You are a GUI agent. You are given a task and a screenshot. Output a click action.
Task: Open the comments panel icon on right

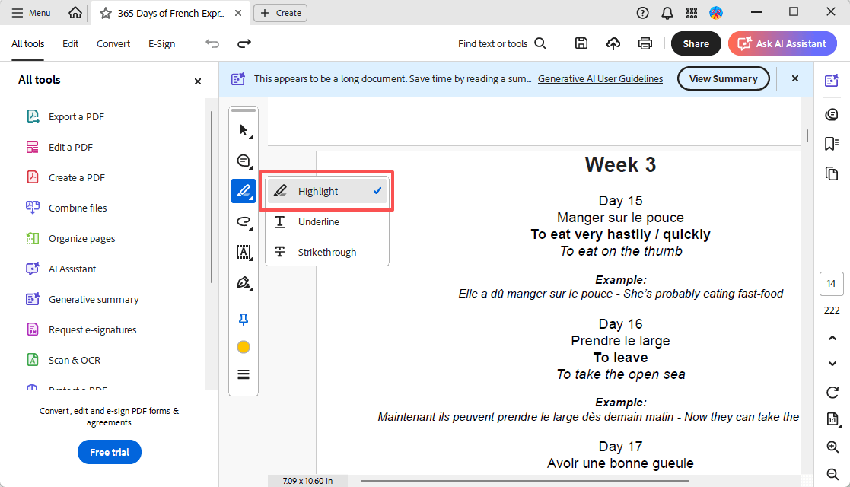pos(832,114)
